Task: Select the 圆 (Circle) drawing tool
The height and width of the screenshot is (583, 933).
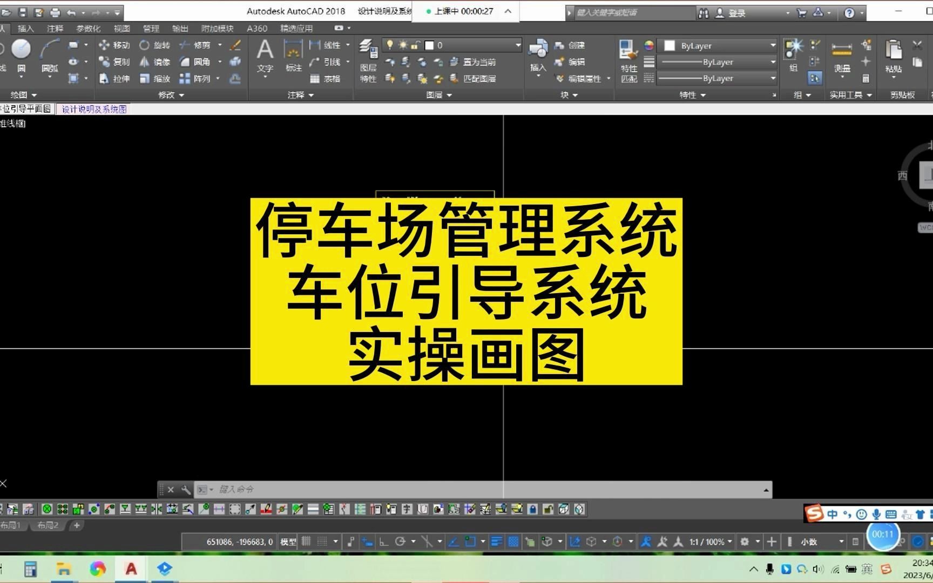Action: tap(21, 56)
